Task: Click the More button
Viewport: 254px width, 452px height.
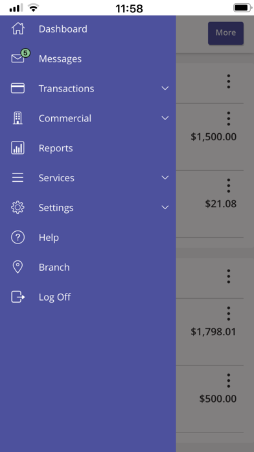Action: pos(225,33)
